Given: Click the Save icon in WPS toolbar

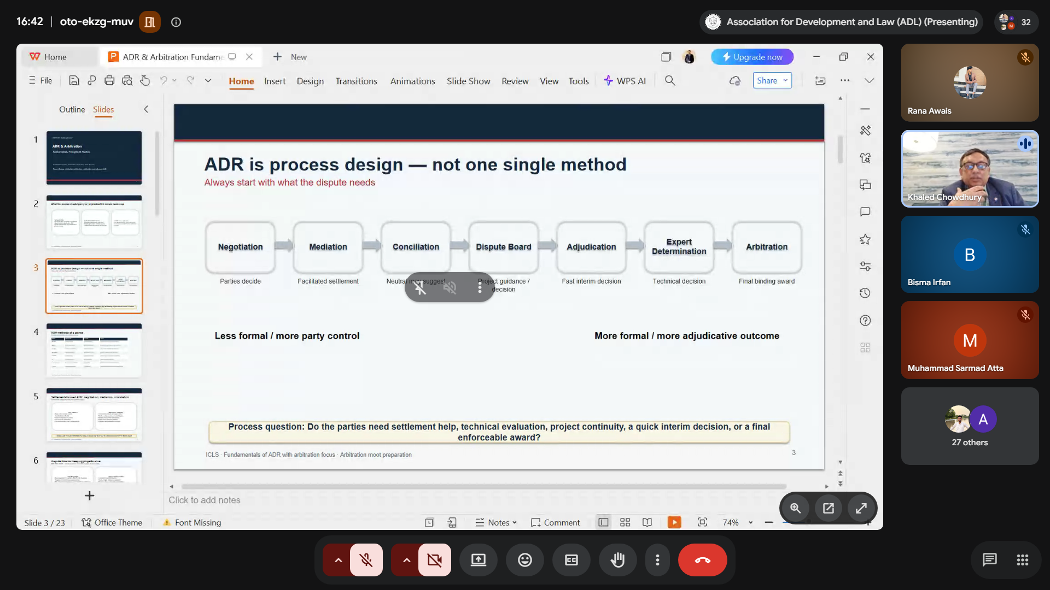Looking at the screenshot, I should (74, 81).
